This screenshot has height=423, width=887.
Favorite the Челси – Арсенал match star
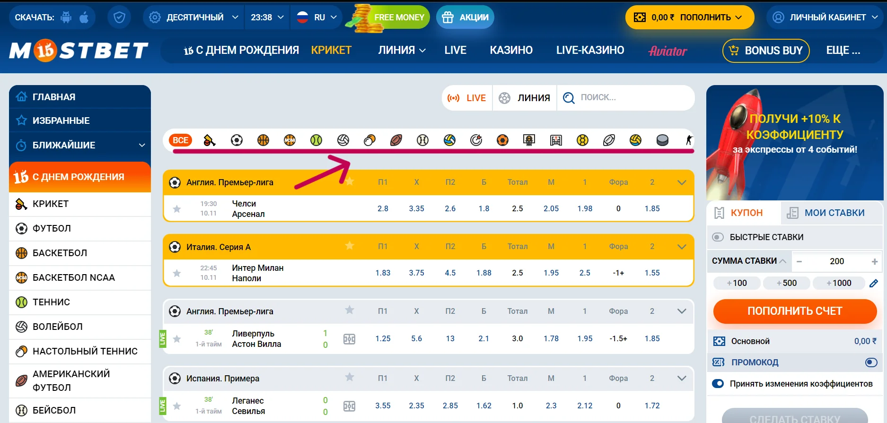[176, 209]
